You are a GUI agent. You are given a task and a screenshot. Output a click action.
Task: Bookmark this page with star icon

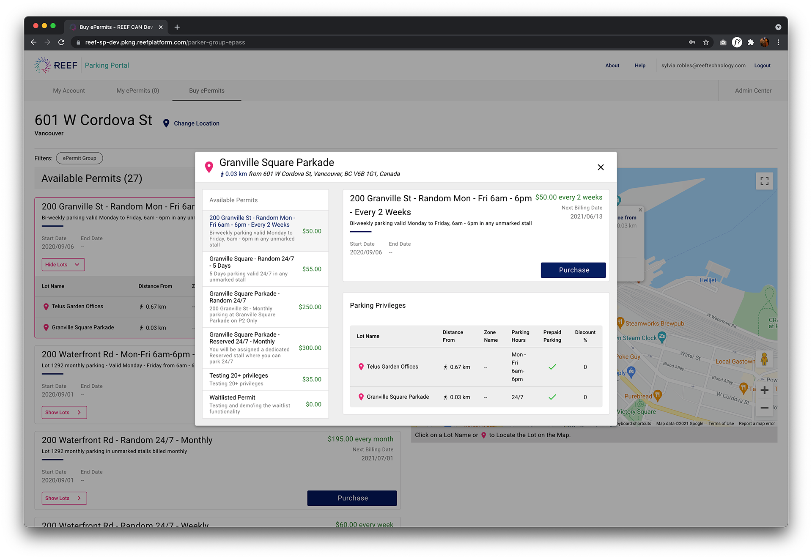pos(706,42)
